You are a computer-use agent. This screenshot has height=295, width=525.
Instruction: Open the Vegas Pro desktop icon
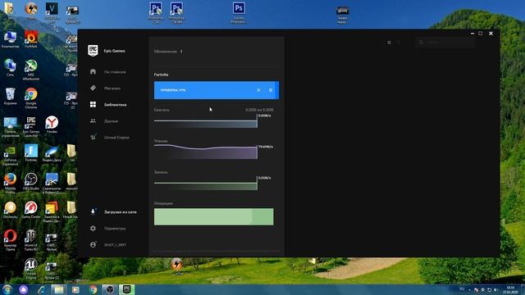click(x=52, y=13)
